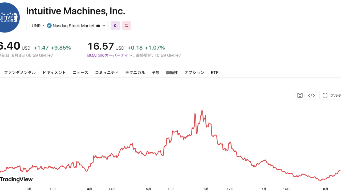Open the 季節性 tab
The height and width of the screenshot is (192, 341).
coord(172,73)
